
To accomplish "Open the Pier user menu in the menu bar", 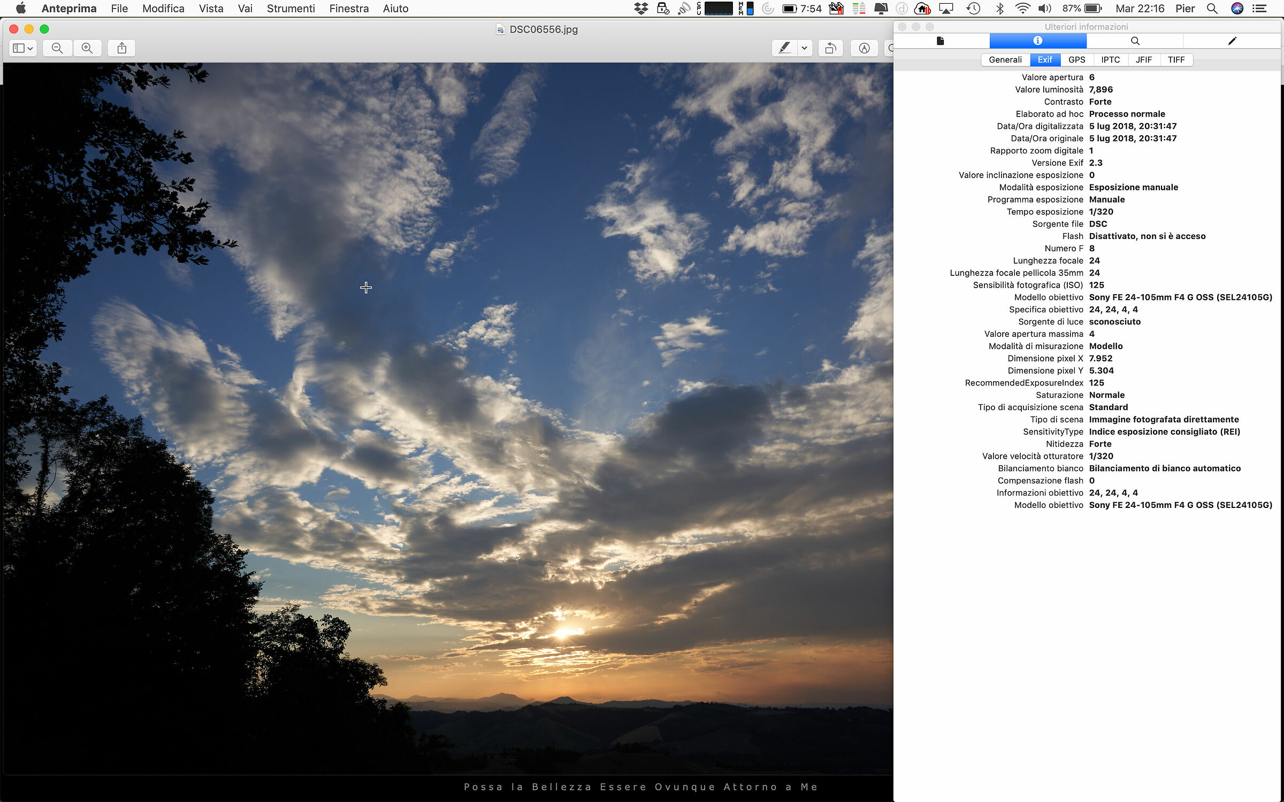I will pos(1186,8).
